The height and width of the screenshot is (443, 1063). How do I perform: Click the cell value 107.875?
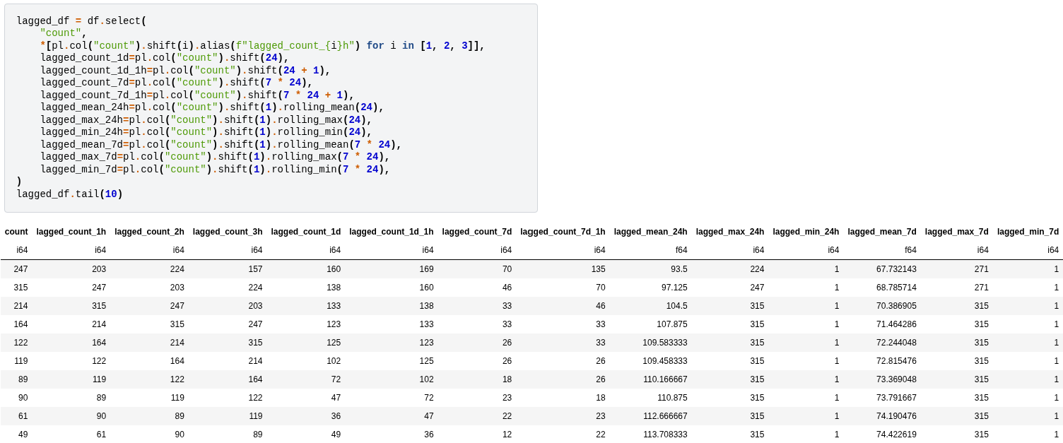[x=672, y=324]
